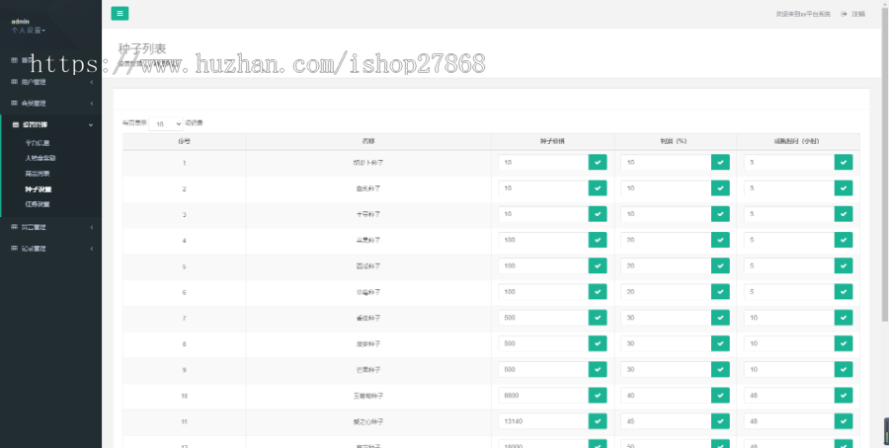Sort by the 名称 column header
Image resolution: width=889 pixels, height=448 pixels.
368,141
